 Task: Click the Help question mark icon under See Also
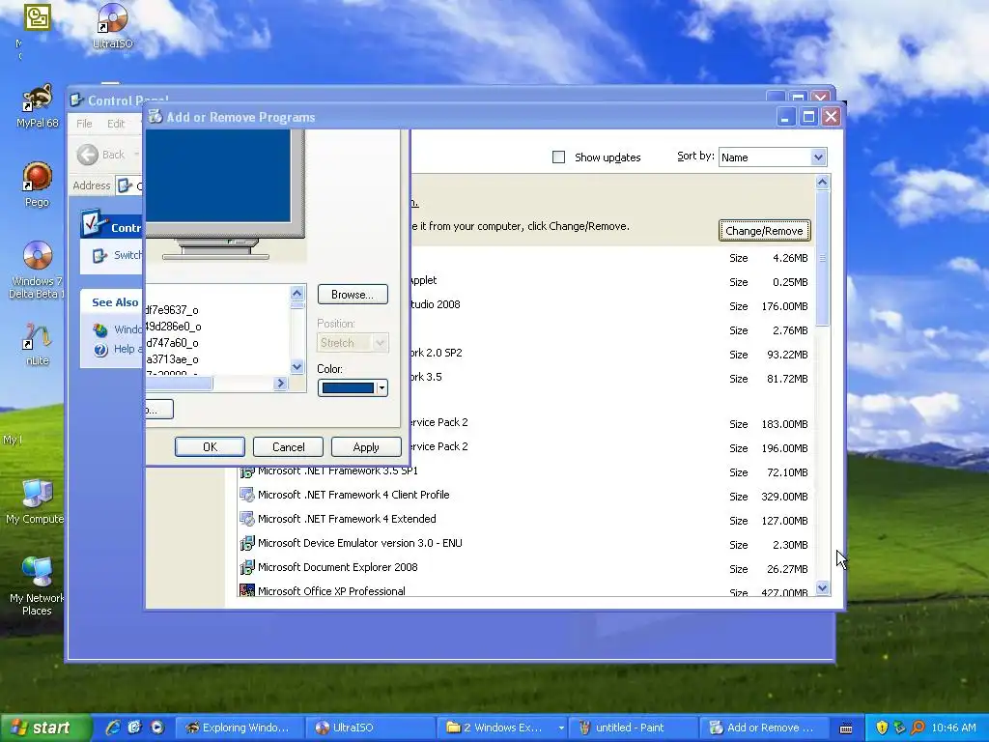click(x=100, y=350)
